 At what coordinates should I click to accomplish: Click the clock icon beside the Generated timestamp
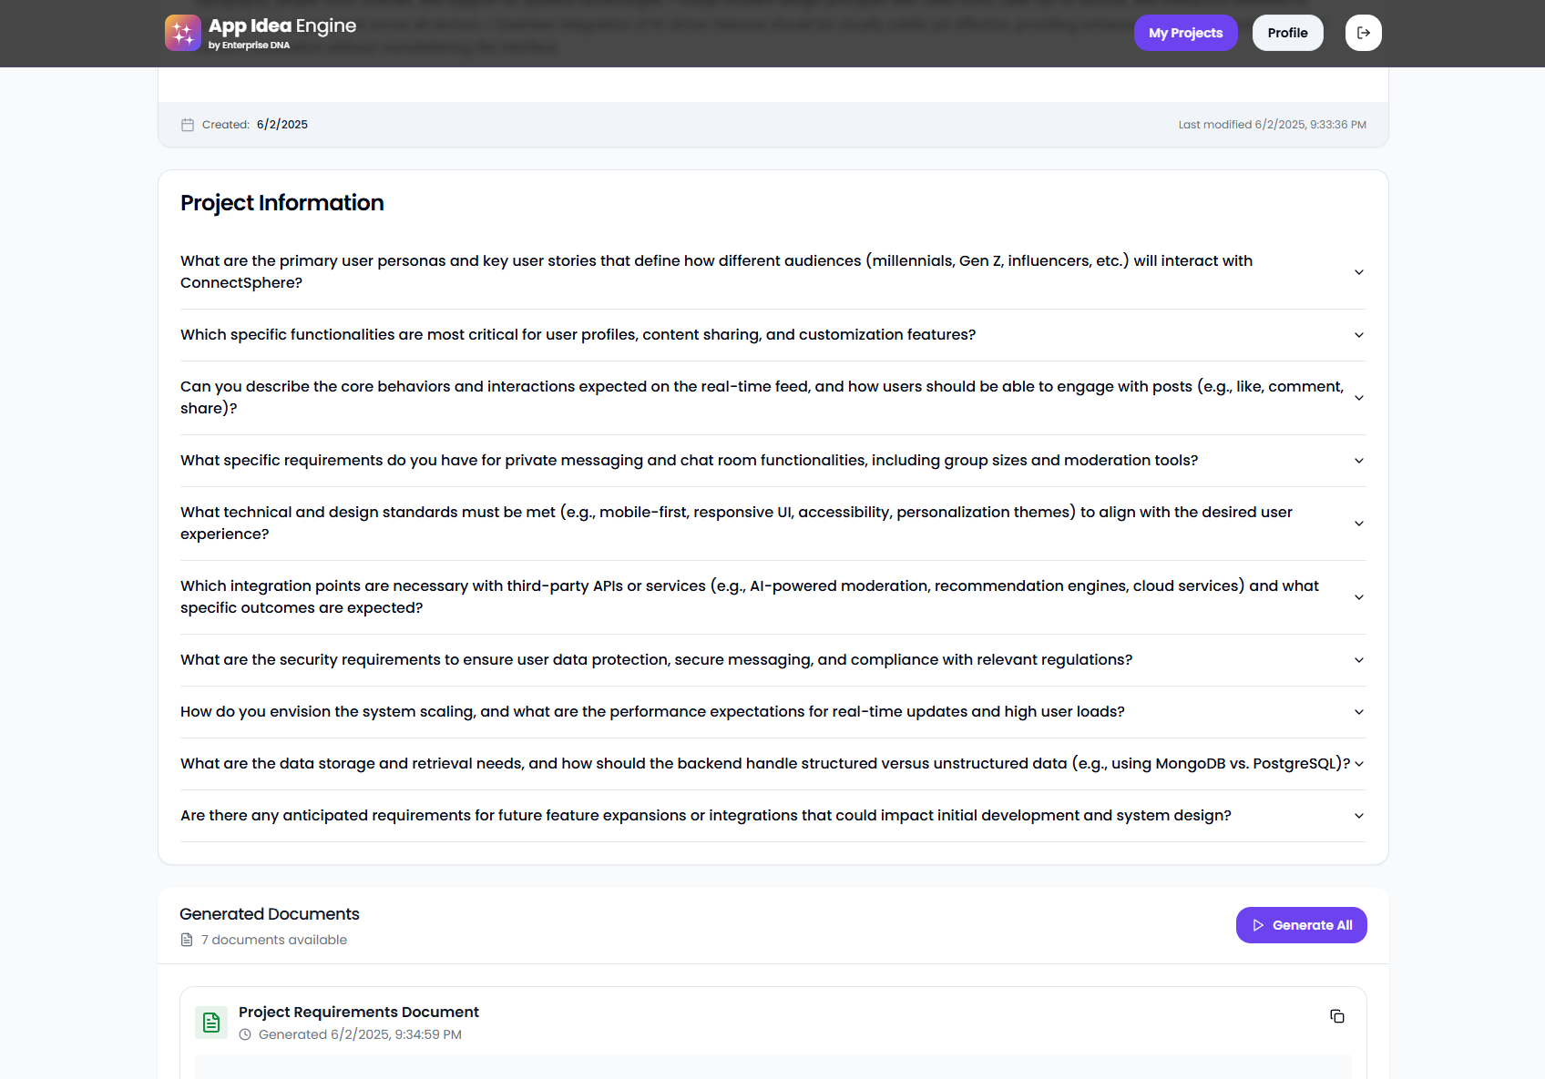(244, 1034)
